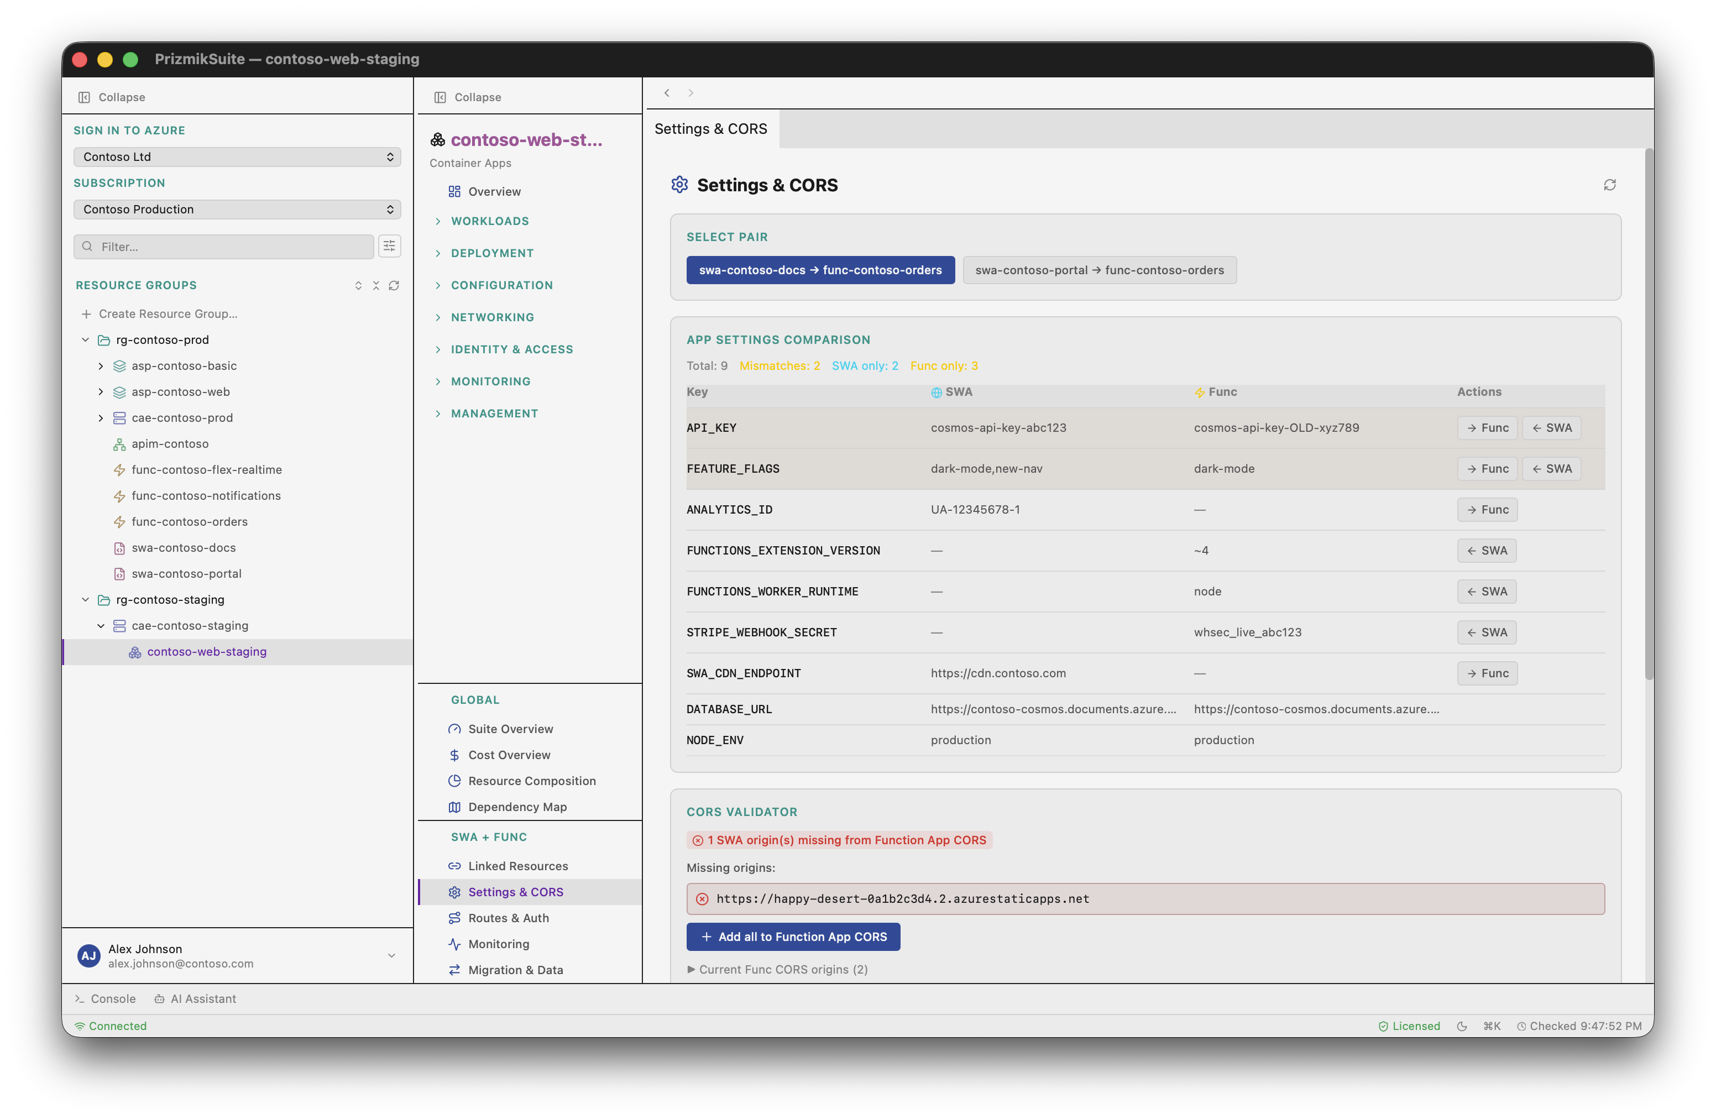The image size is (1716, 1119).
Task: Click the Cost Overview dollar icon
Action: pyautogui.click(x=454, y=755)
